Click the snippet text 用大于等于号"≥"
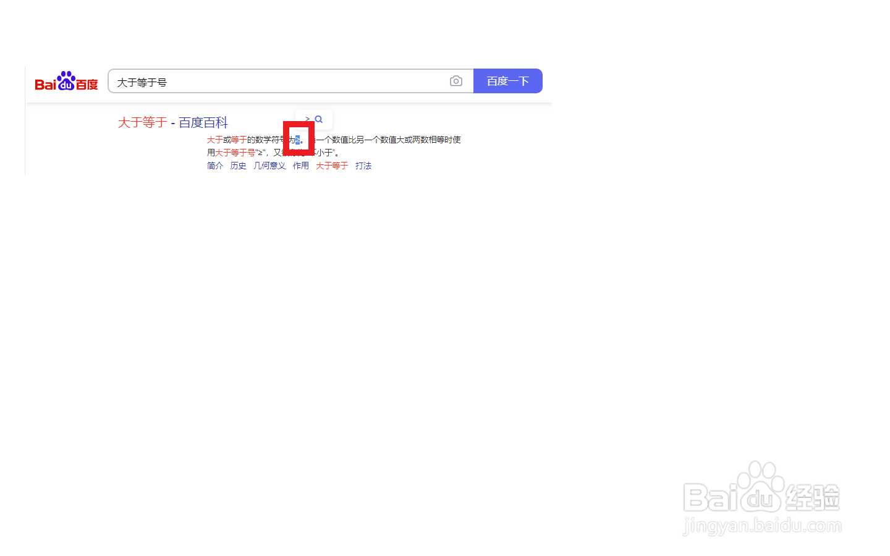The height and width of the screenshot is (556, 890). click(x=236, y=153)
